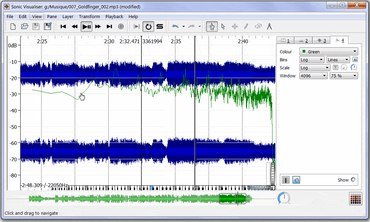Rewind to the start of the audio
The width and height of the screenshot is (370, 222).
click(x=63, y=26)
